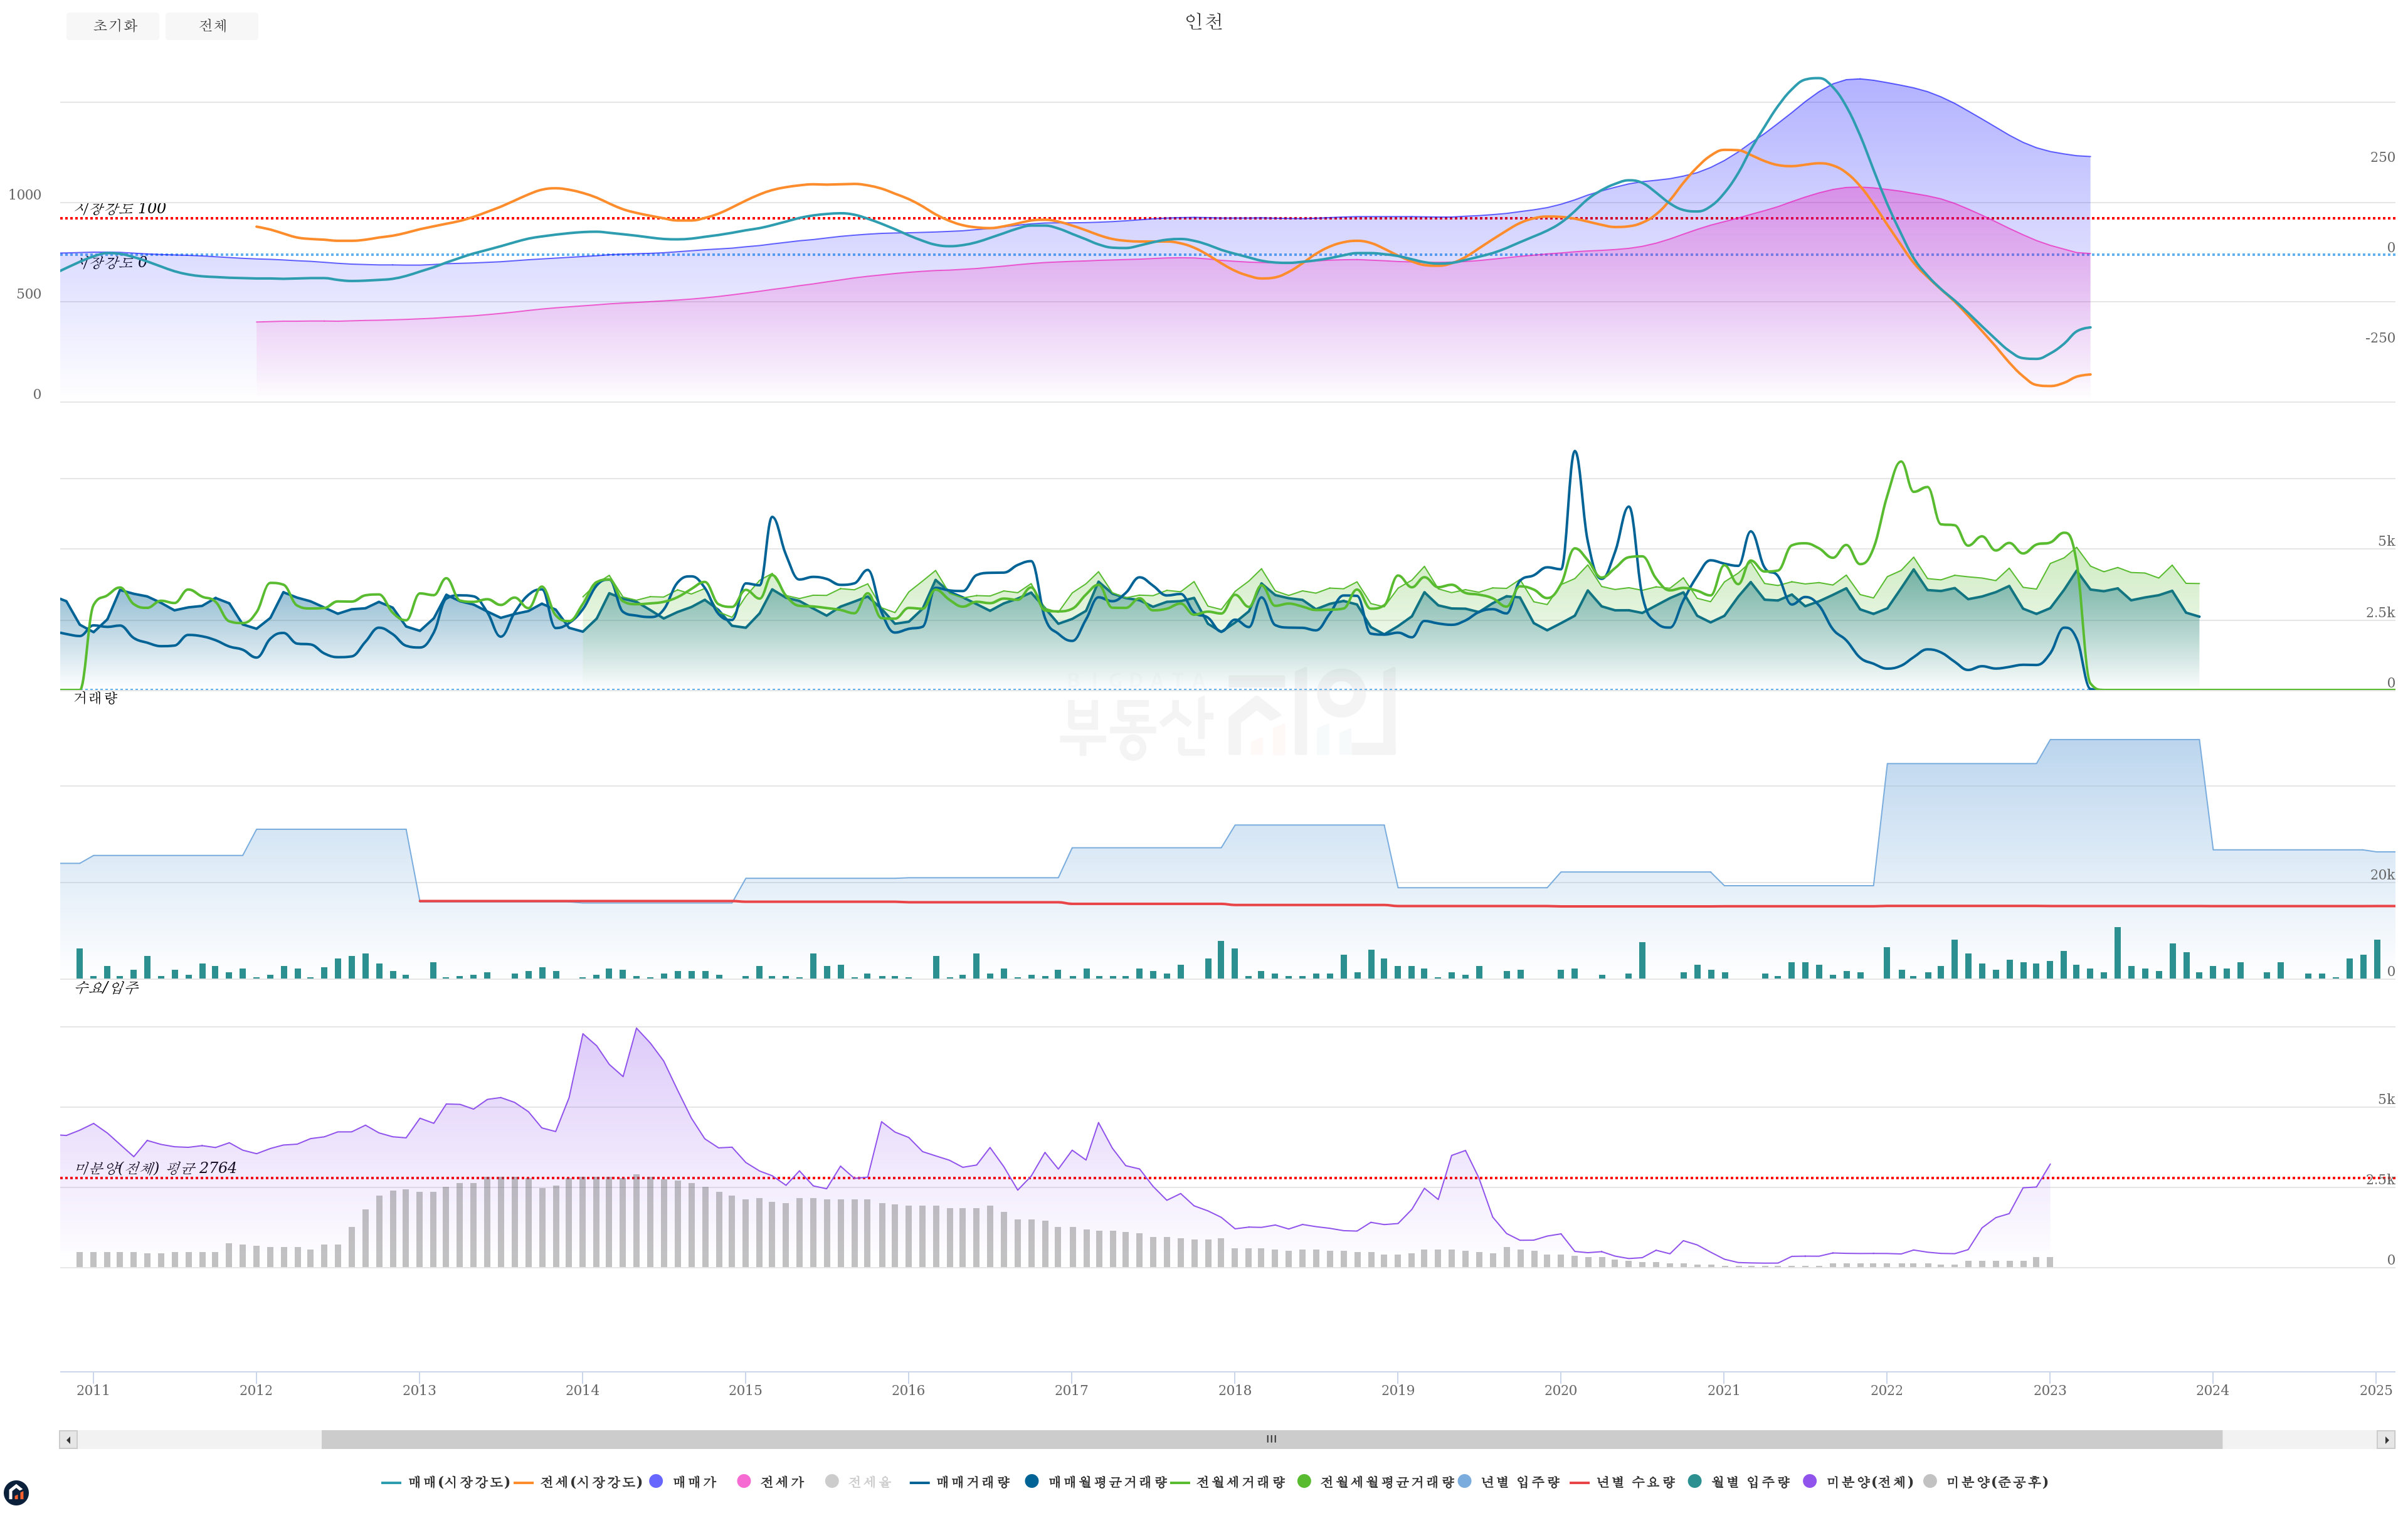The image size is (2408, 1518).
Task: Click the scrollbar right arrow
Action: [x=2386, y=1440]
